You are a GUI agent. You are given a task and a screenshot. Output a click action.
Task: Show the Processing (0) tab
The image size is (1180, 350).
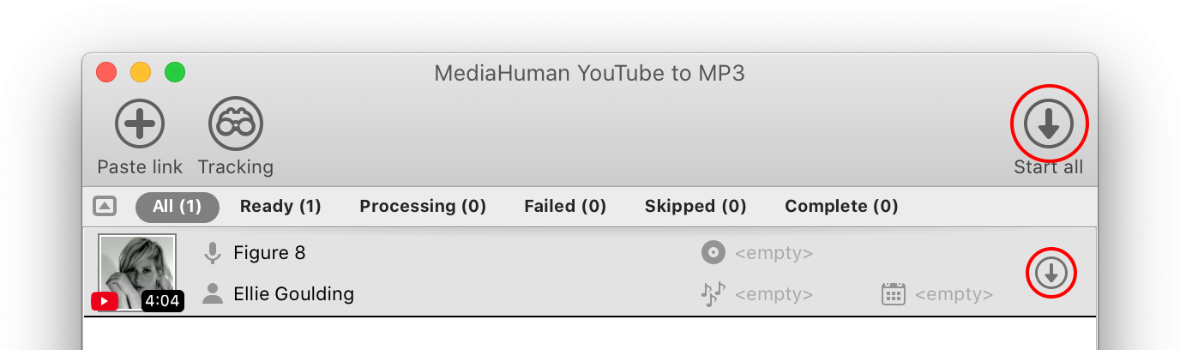pyautogui.click(x=423, y=207)
